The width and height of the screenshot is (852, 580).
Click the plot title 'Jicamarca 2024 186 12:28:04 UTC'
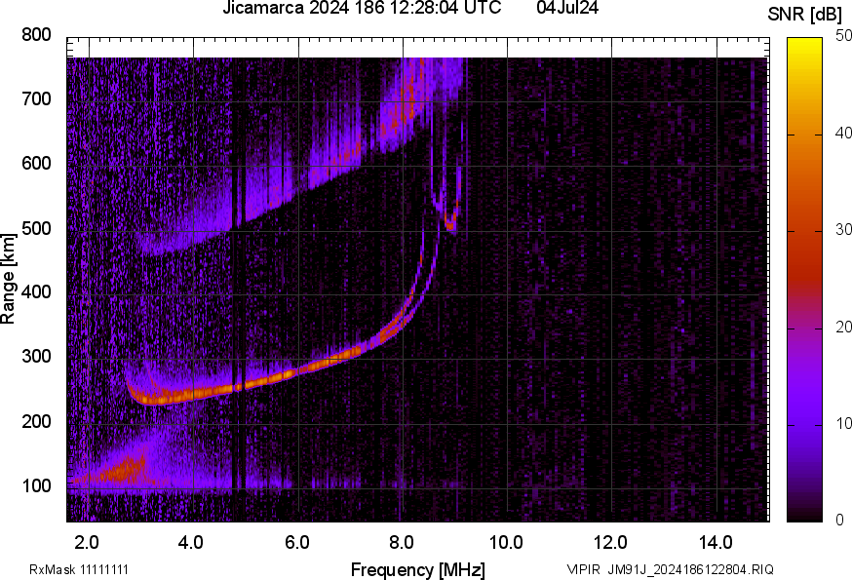[x=362, y=8]
